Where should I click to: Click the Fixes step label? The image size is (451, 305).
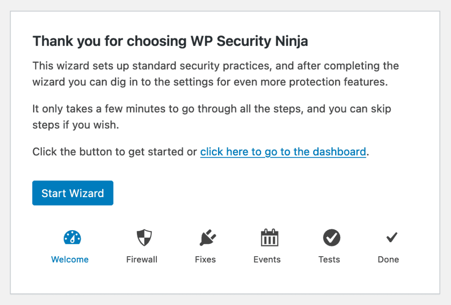tap(205, 259)
